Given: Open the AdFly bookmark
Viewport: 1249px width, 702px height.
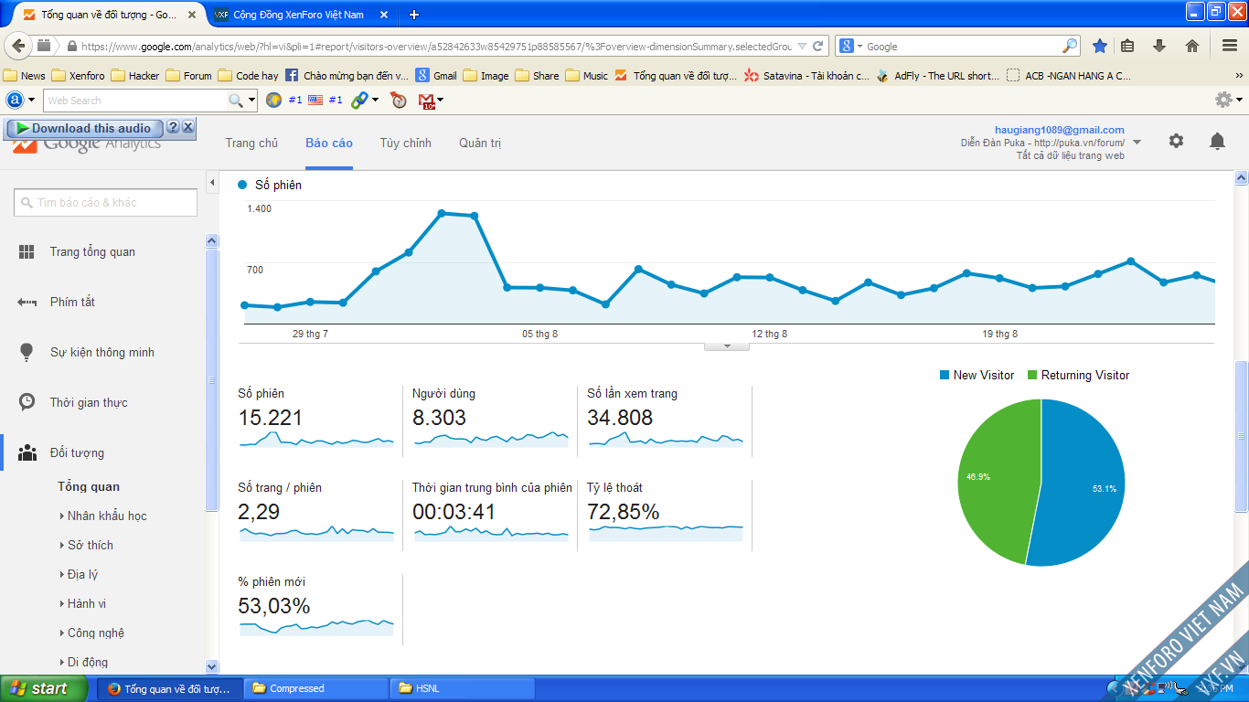Looking at the screenshot, I should tap(937, 76).
